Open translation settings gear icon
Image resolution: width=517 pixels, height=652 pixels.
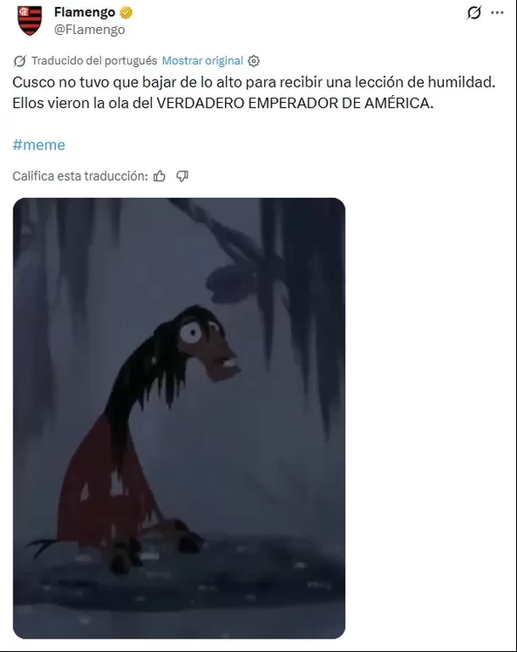254,61
